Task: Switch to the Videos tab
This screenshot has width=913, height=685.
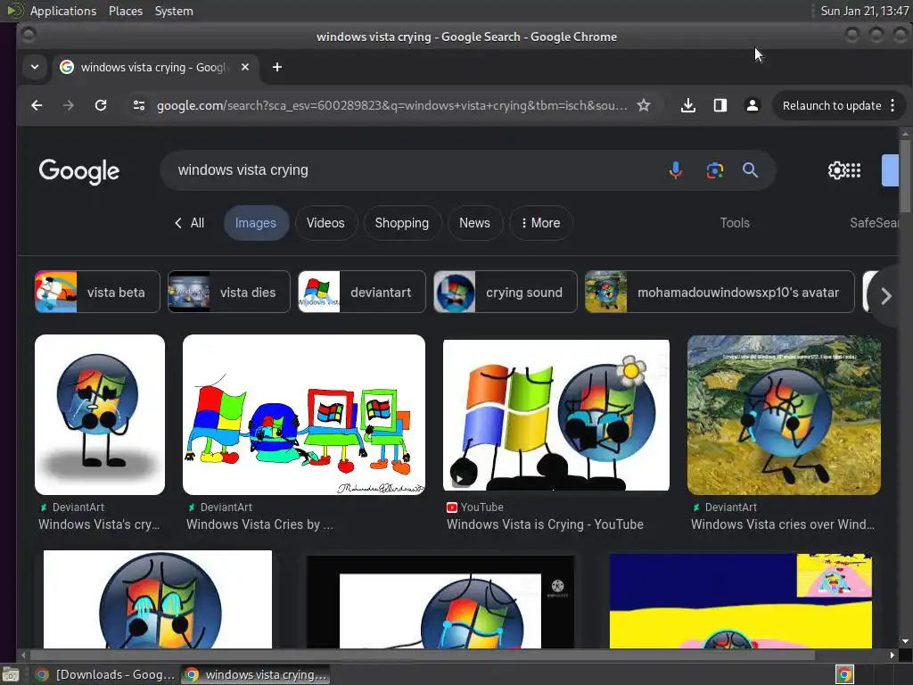Action: pos(325,223)
